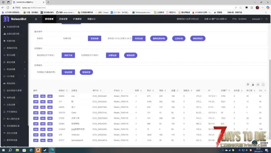Collapse the sidebar with the double-chevron icon
Viewport: 271px width, 153px height.
click(x=36, y=19)
